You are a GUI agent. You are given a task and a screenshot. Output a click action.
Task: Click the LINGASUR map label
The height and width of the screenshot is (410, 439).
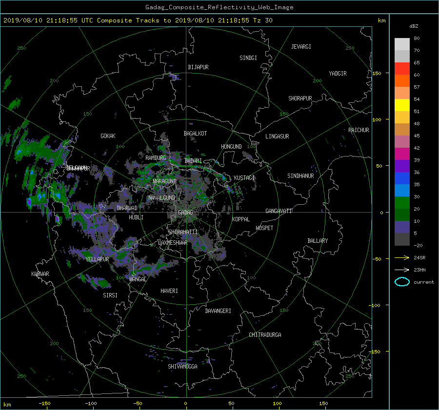[277, 137]
